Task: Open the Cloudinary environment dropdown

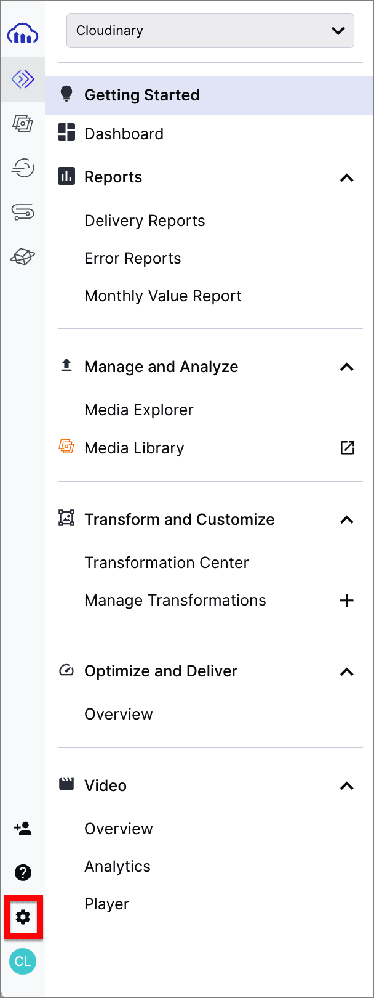Action: pyautogui.click(x=210, y=30)
